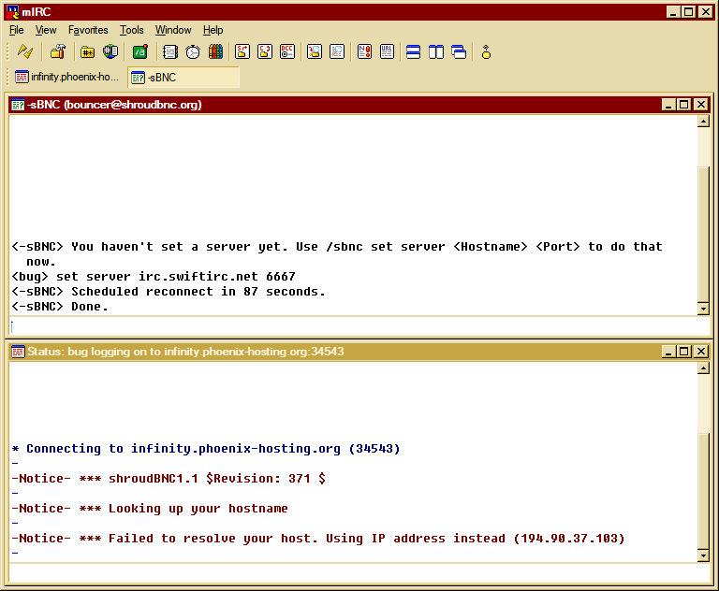Click the mIRC application title bar icon

pos(12,12)
